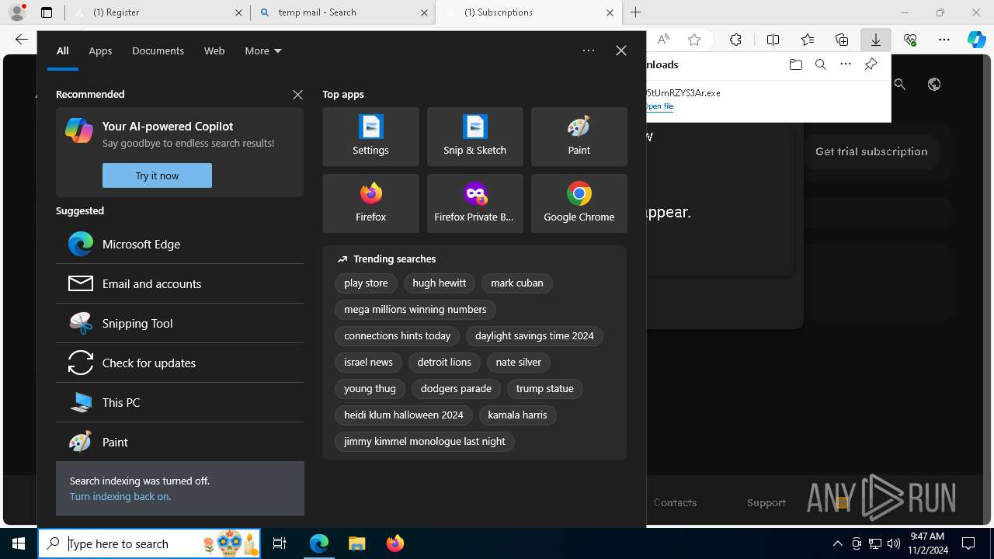
Task: Search trending 'mega millions winning numbers'
Action: (415, 310)
